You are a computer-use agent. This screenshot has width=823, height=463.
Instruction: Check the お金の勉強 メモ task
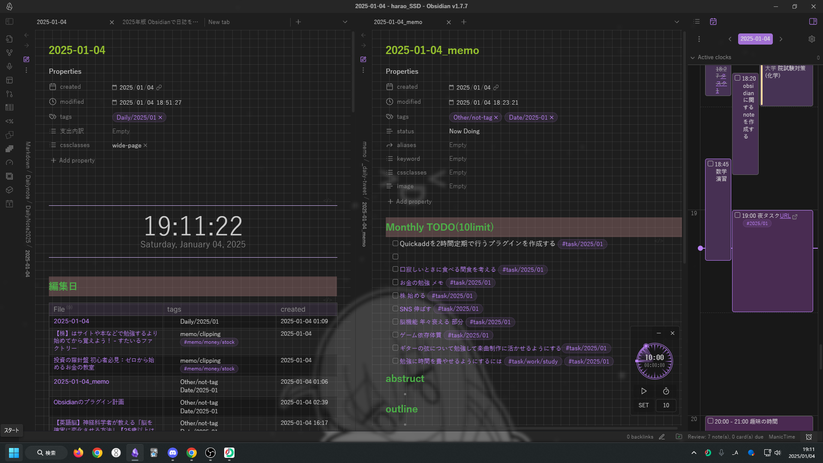point(395,282)
